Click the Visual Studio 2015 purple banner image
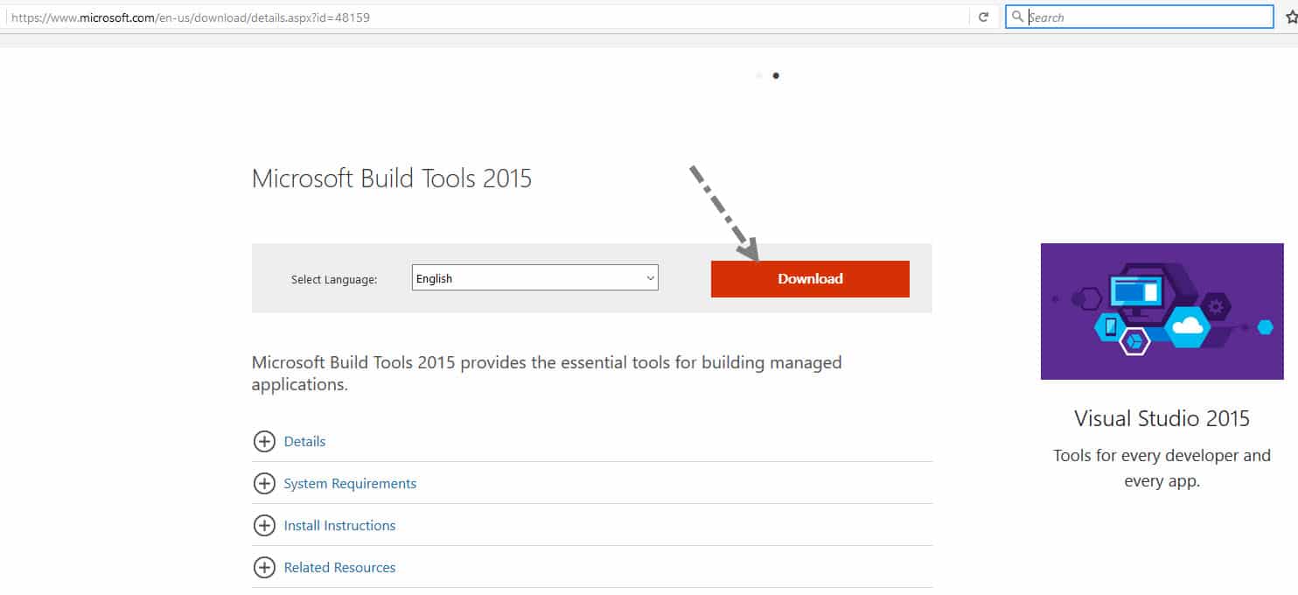 [1162, 311]
